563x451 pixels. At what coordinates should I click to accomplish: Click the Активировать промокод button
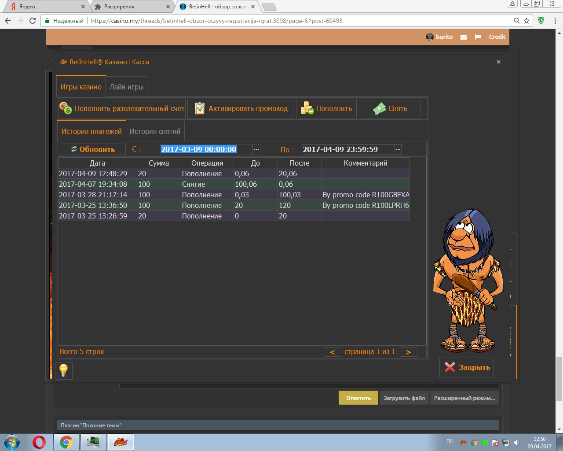[x=241, y=108]
